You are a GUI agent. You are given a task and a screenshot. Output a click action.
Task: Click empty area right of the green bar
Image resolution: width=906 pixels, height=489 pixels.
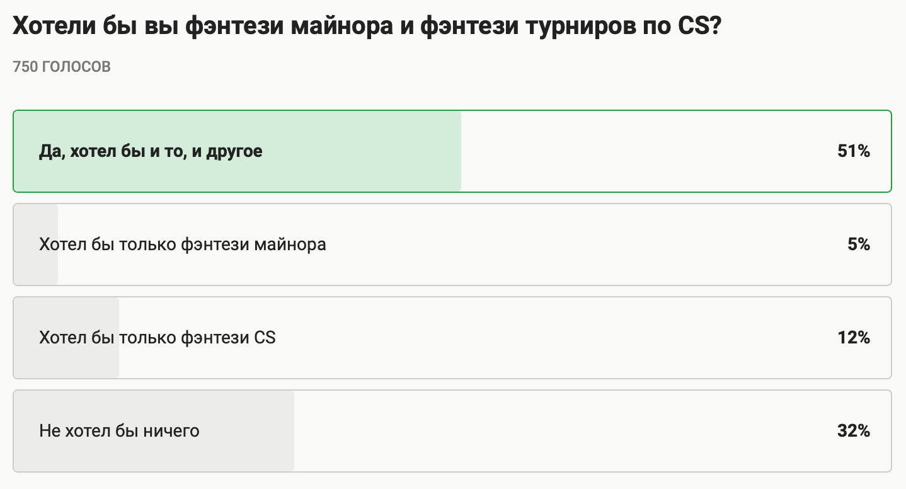pyautogui.click(x=630, y=151)
